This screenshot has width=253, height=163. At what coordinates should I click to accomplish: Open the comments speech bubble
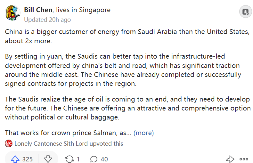[x=94, y=159]
